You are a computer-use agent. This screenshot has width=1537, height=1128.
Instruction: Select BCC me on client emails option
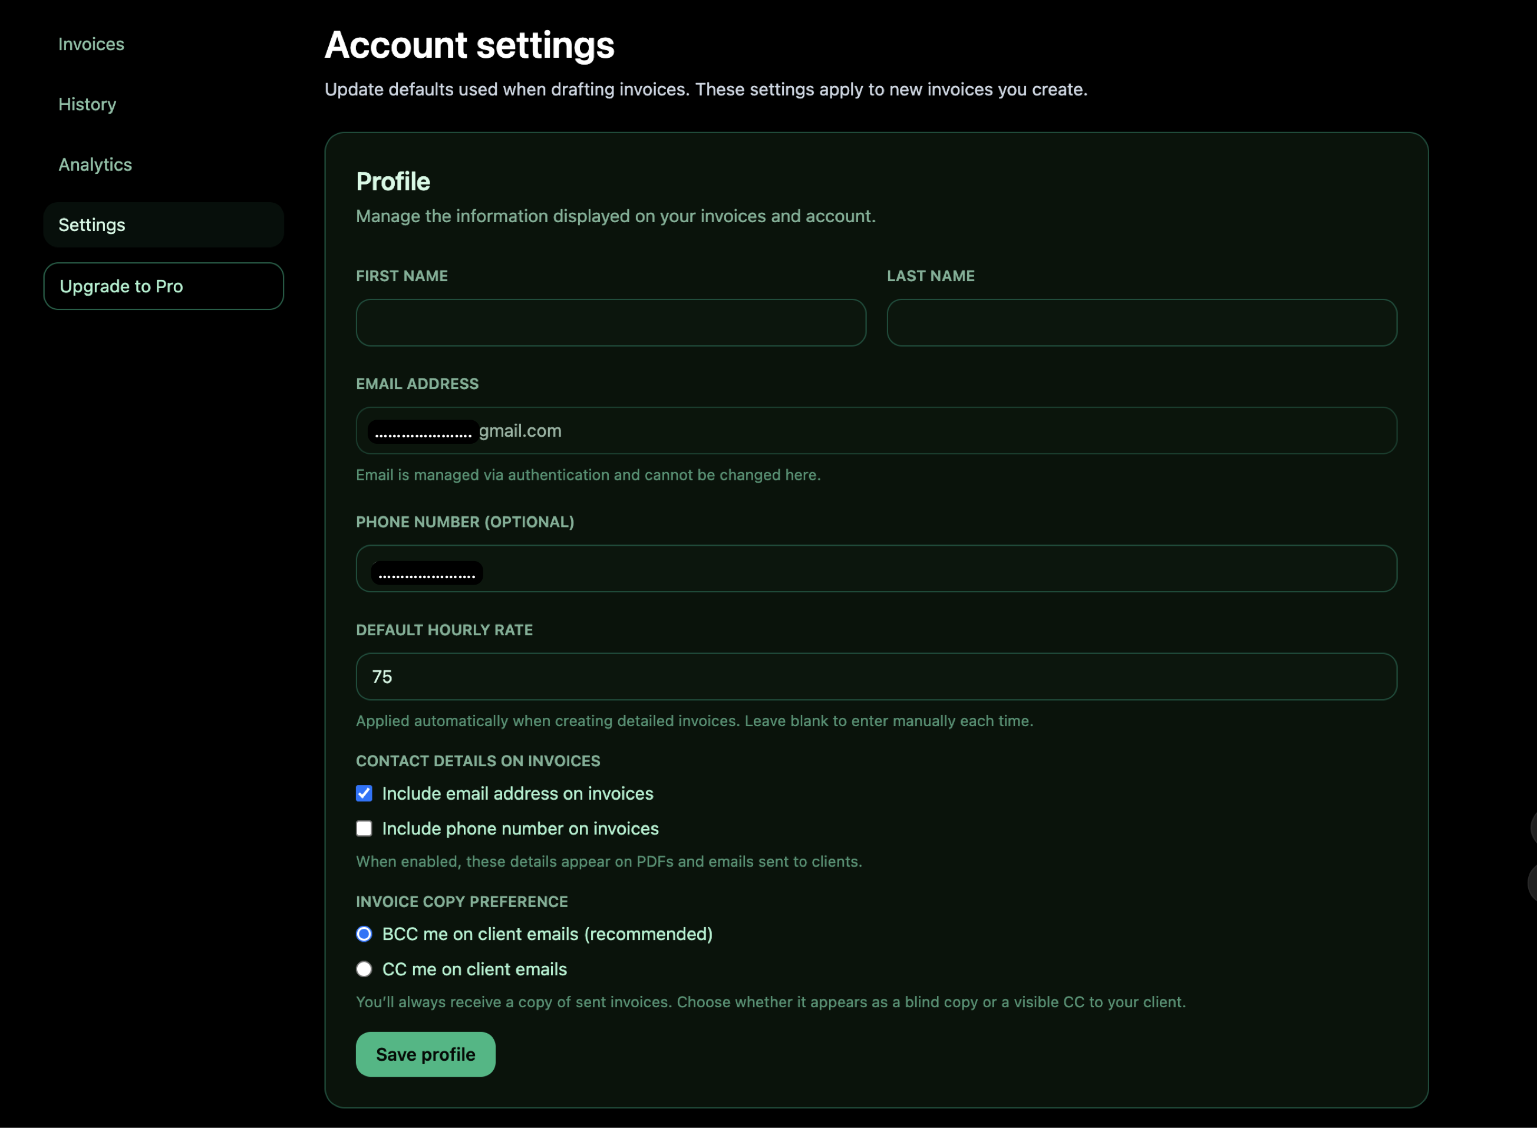click(x=364, y=934)
